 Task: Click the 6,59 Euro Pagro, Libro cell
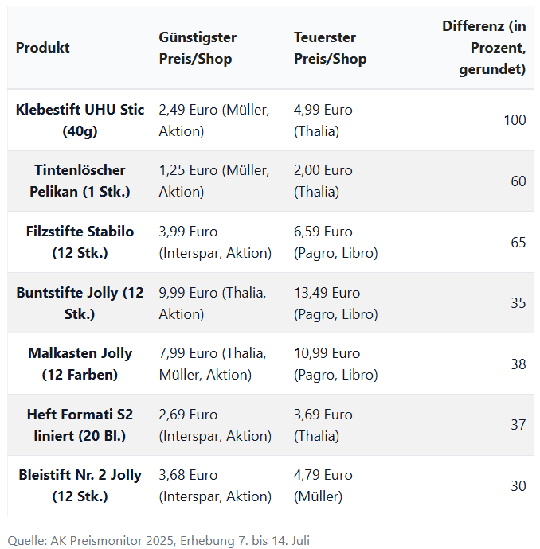[x=335, y=242]
